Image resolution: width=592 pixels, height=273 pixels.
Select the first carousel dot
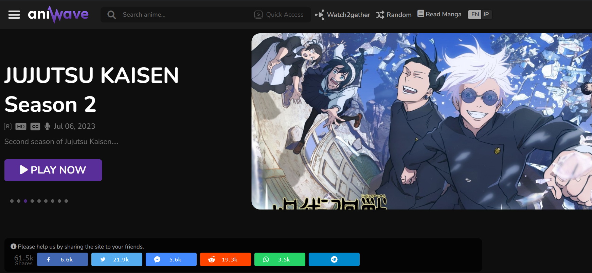pos(12,201)
